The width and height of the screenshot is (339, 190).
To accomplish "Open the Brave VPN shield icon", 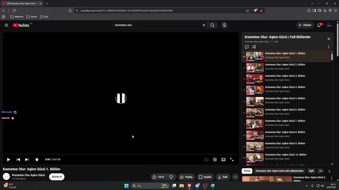I will pos(330,11).
